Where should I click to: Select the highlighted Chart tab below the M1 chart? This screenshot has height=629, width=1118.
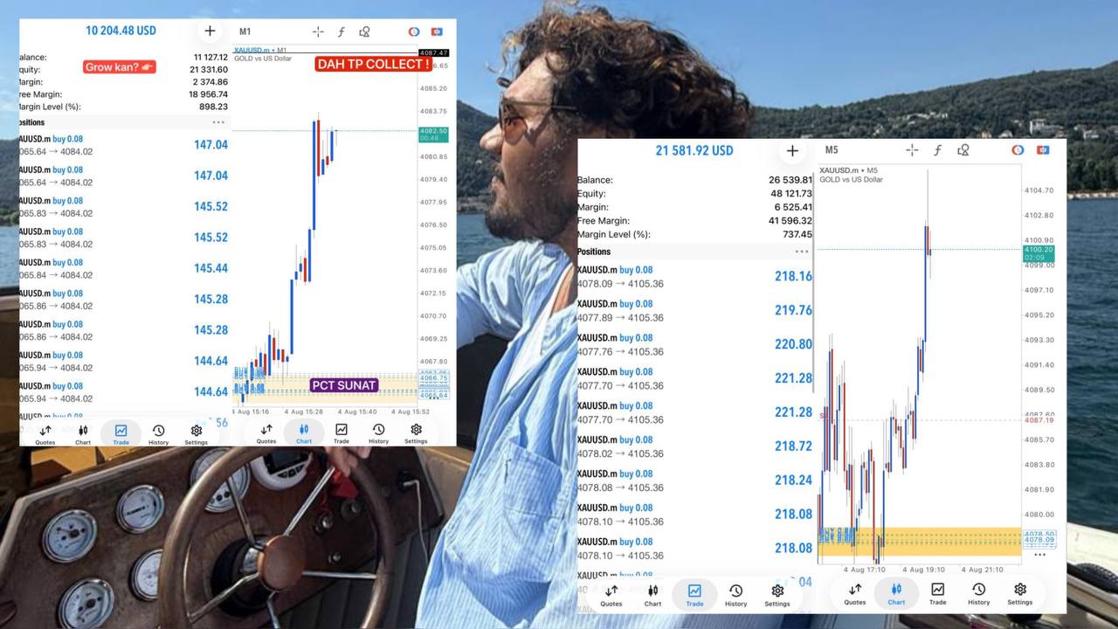(x=304, y=434)
